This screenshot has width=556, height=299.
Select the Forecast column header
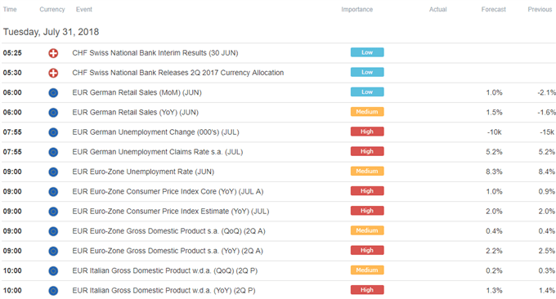coord(493,10)
